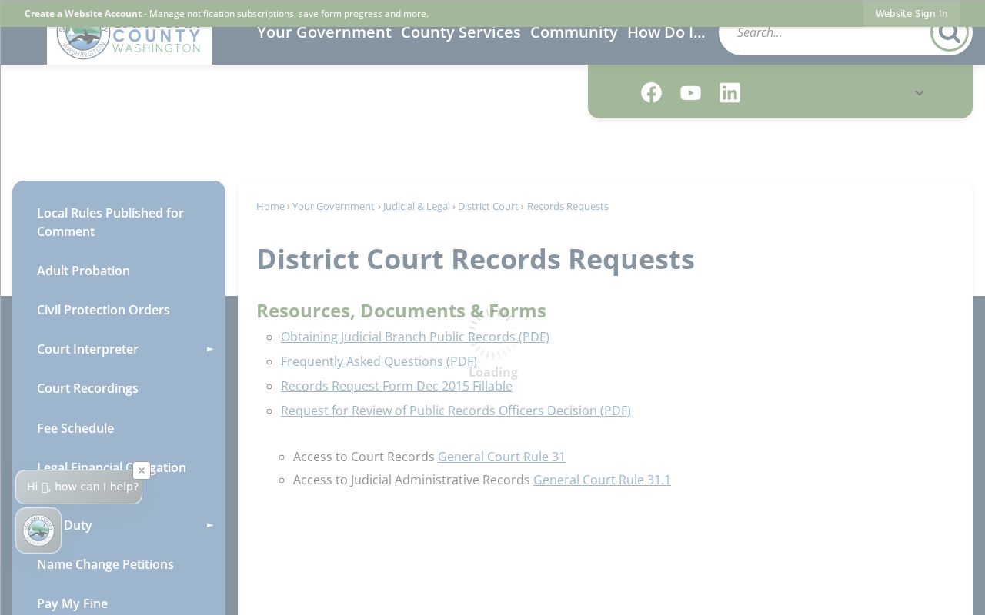This screenshot has height=615, width=985.
Task: Dismiss the chat greeting bubble
Action: point(142,470)
